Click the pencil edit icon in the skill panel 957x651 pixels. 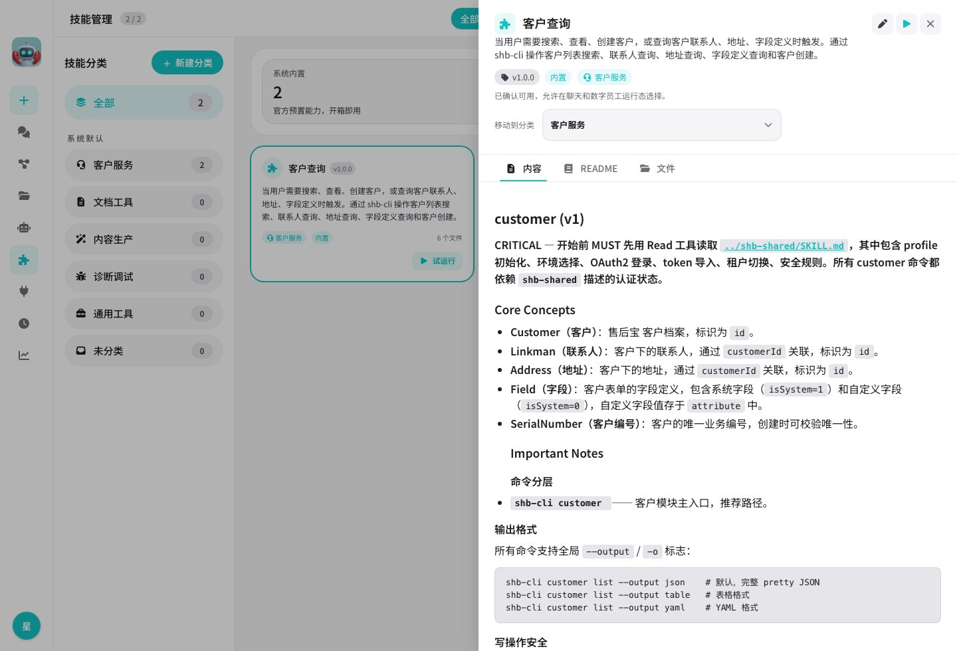pos(883,24)
